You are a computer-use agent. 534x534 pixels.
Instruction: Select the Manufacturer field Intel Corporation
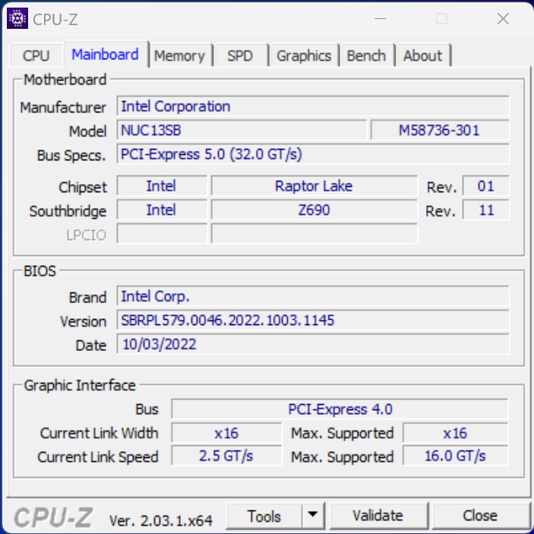click(313, 106)
